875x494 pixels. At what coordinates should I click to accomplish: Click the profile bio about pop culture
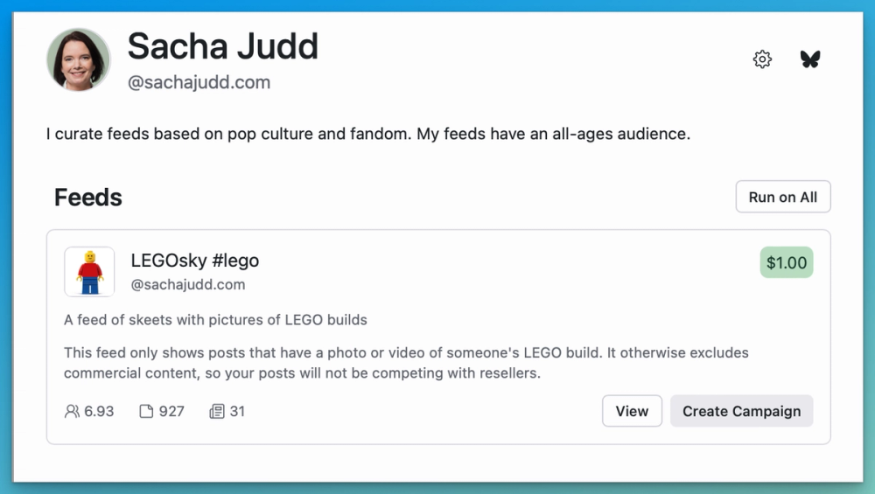pos(368,136)
